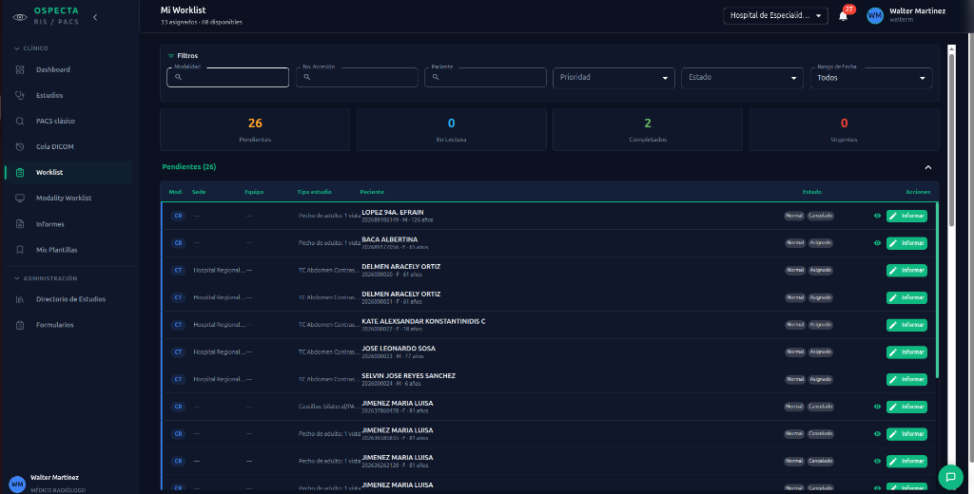
Task: Click the Paciente search input field
Action: pyautogui.click(x=485, y=78)
